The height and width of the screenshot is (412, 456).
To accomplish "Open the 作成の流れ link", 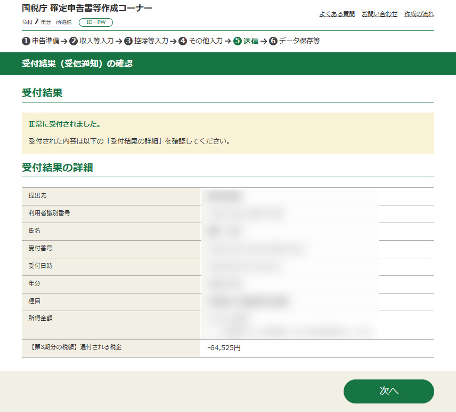I will point(419,14).
